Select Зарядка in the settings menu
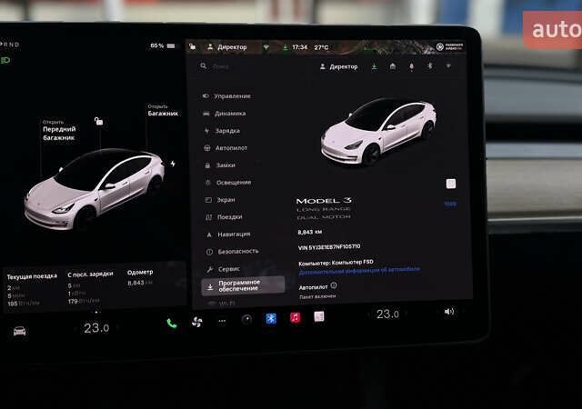 point(226,130)
